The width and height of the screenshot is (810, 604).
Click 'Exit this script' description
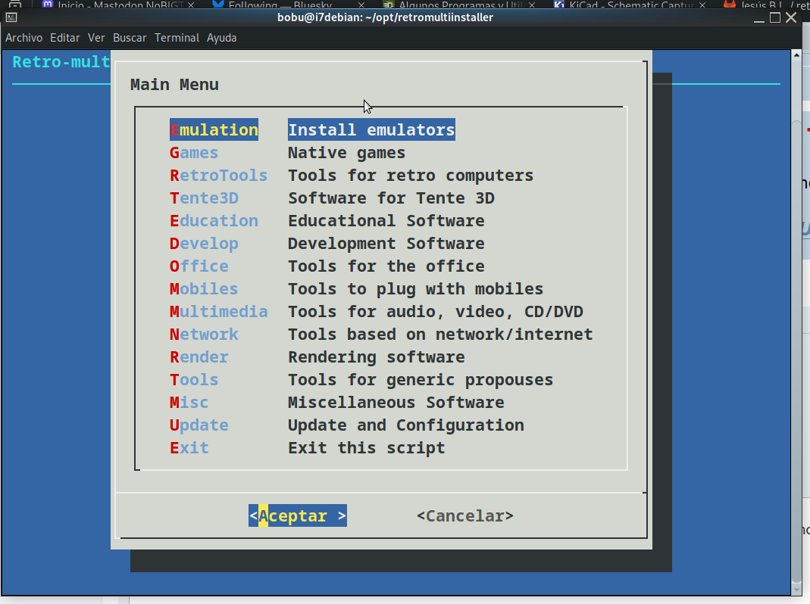point(367,448)
